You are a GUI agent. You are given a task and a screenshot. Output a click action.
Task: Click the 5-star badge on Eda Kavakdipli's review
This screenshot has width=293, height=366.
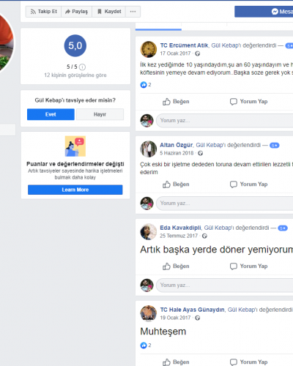click(x=283, y=228)
